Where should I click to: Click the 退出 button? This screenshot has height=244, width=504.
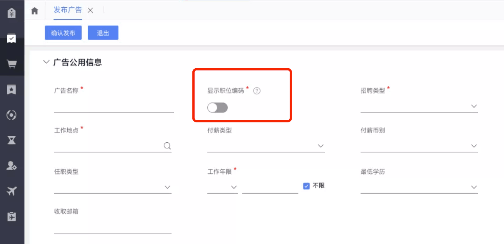tap(103, 33)
